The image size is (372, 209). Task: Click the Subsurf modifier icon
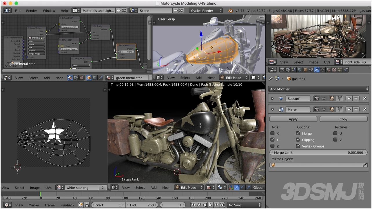(281, 98)
